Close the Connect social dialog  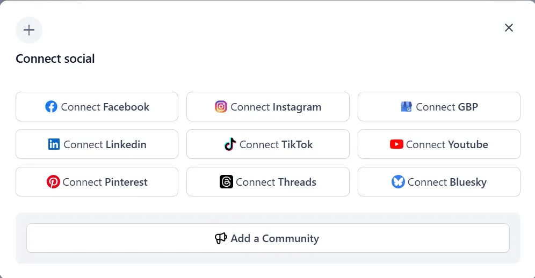click(x=509, y=28)
